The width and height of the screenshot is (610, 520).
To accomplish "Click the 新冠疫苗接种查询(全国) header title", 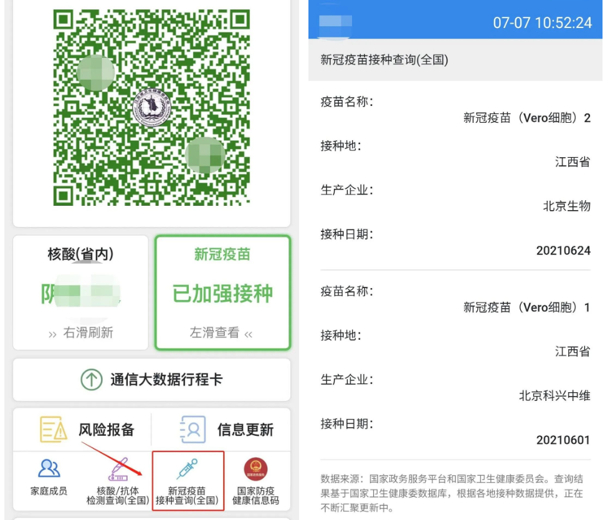I will (x=384, y=60).
